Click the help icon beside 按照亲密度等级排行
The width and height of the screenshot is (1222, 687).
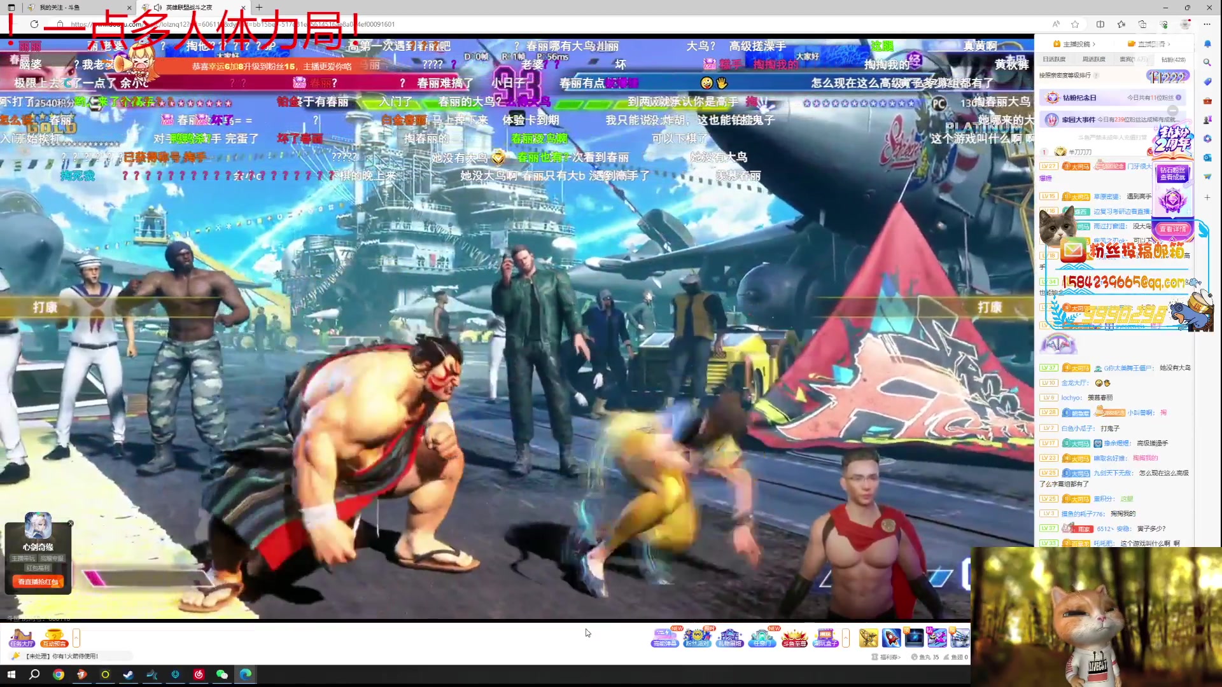point(1097,75)
